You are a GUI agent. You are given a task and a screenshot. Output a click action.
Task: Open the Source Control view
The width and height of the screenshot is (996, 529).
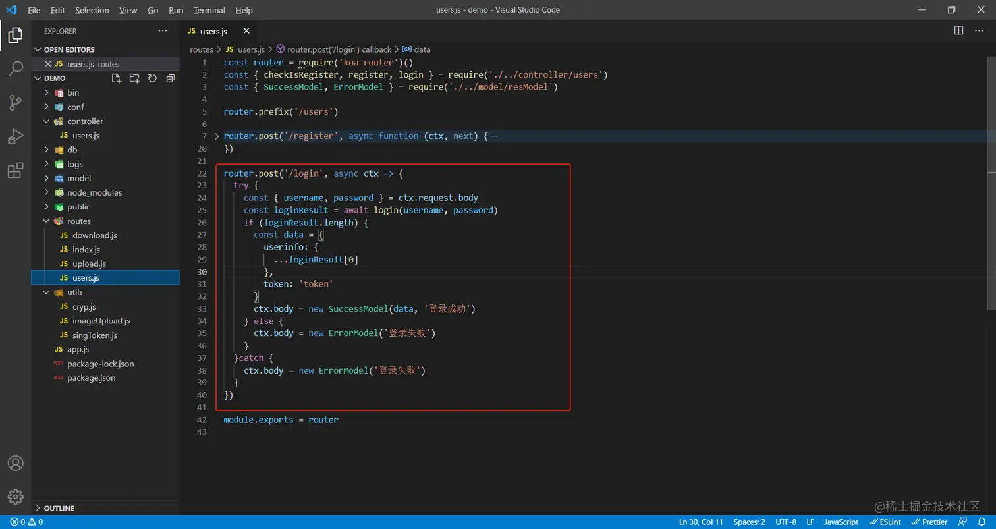[15, 102]
